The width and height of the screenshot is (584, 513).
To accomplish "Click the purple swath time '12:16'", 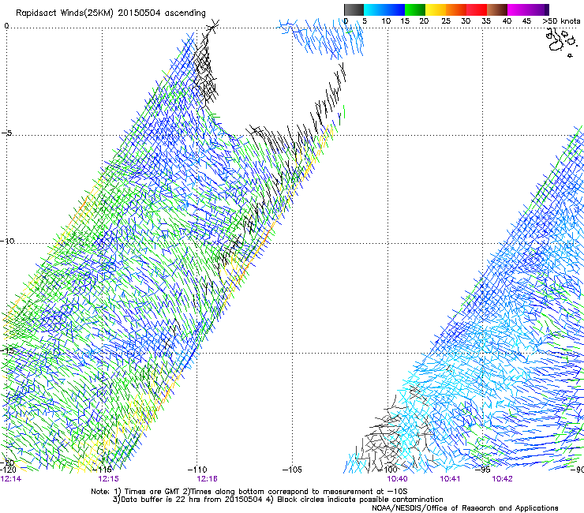I will pyautogui.click(x=207, y=479).
